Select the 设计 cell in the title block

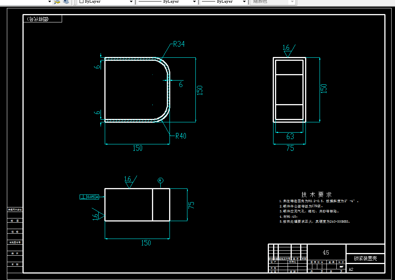click(273, 262)
